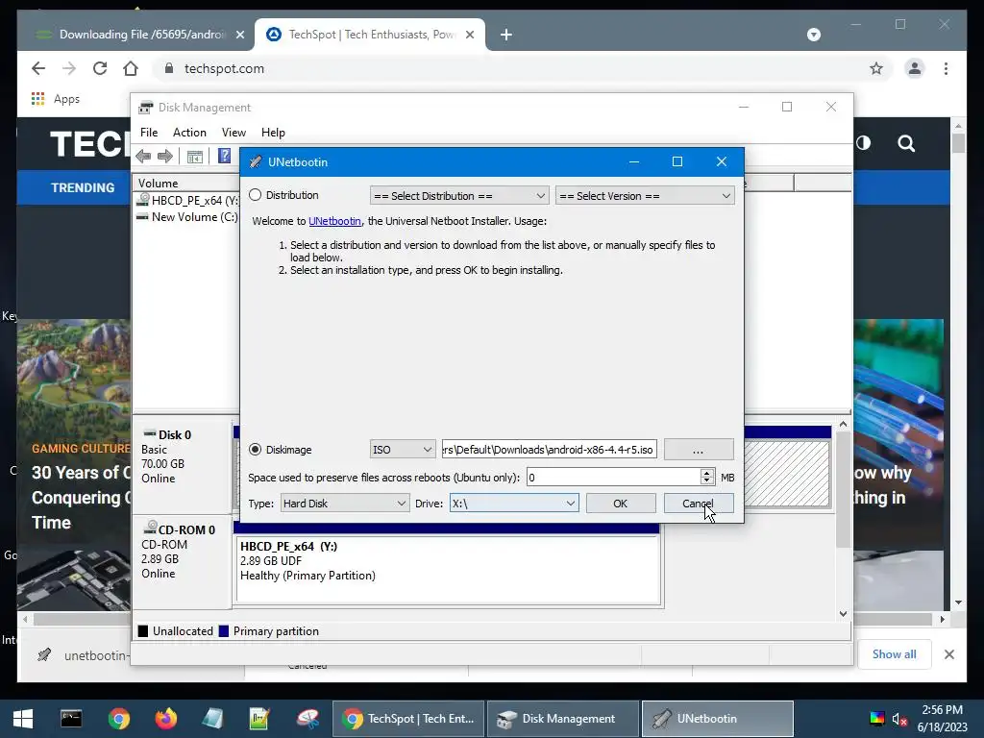Click the TRENDING label on TechSpot

pyautogui.click(x=83, y=187)
